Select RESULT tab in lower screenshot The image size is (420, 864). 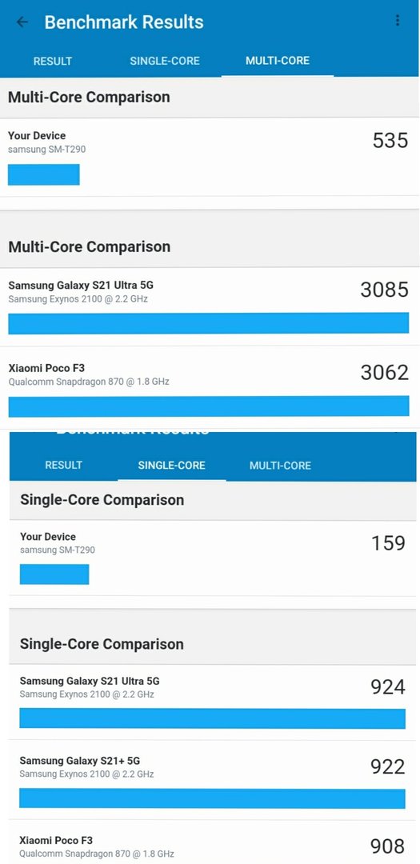(63, 465)
